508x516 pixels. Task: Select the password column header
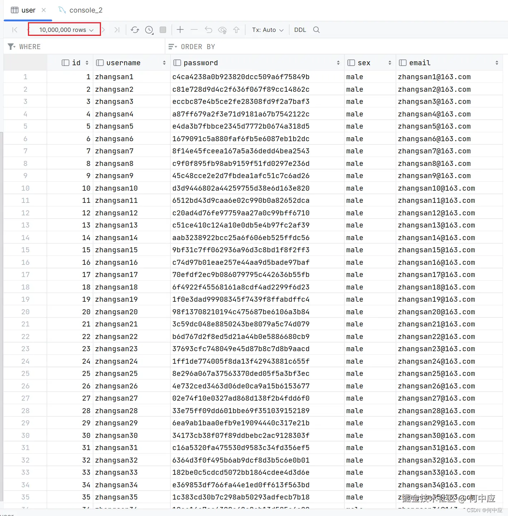click(257, 63)
